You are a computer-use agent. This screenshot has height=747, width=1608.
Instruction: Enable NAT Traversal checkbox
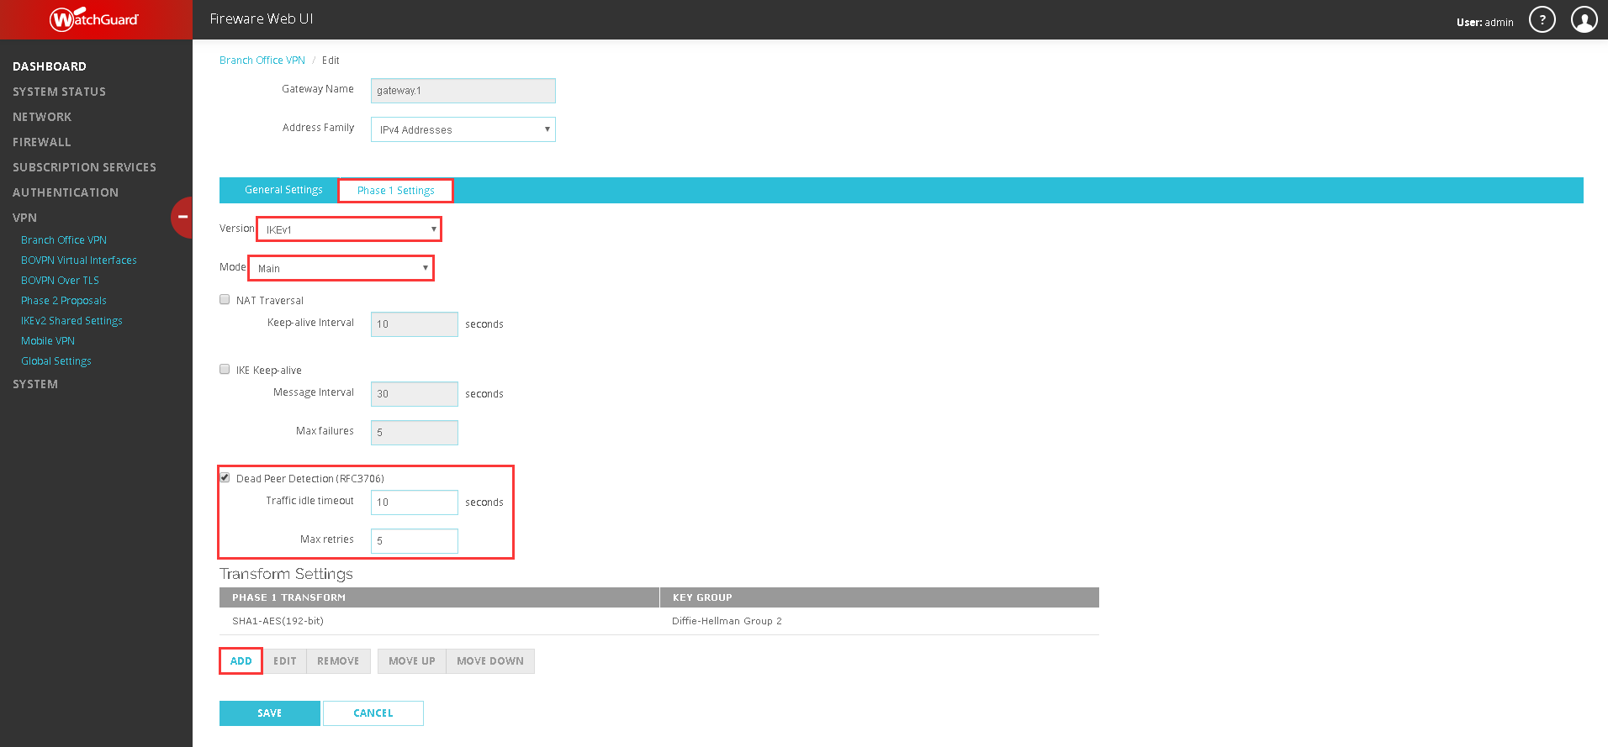[x=225, y=299]
